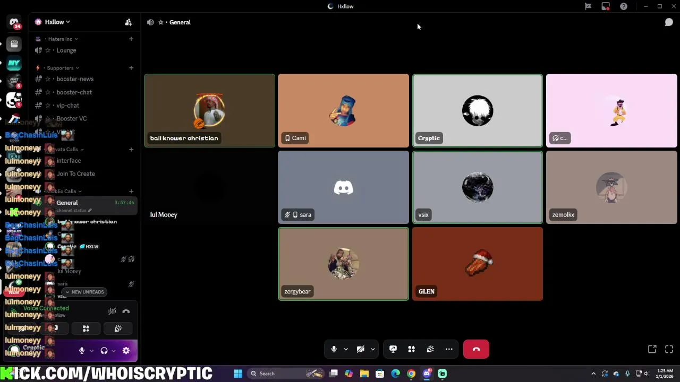
Task: Open NY server icon in server list
Action: (x=14, y=63)
